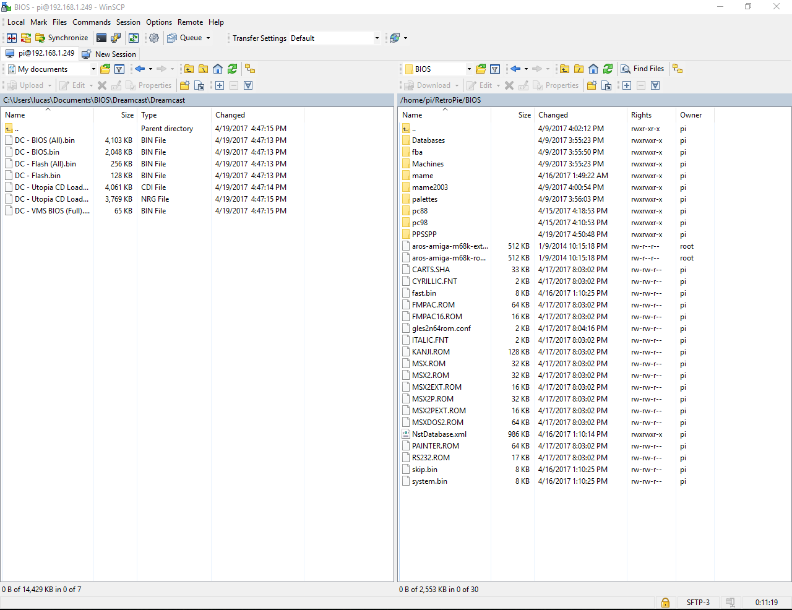Open the Commands menu
The width and height of the screenshot is (792, 610).
coord(92,22)
